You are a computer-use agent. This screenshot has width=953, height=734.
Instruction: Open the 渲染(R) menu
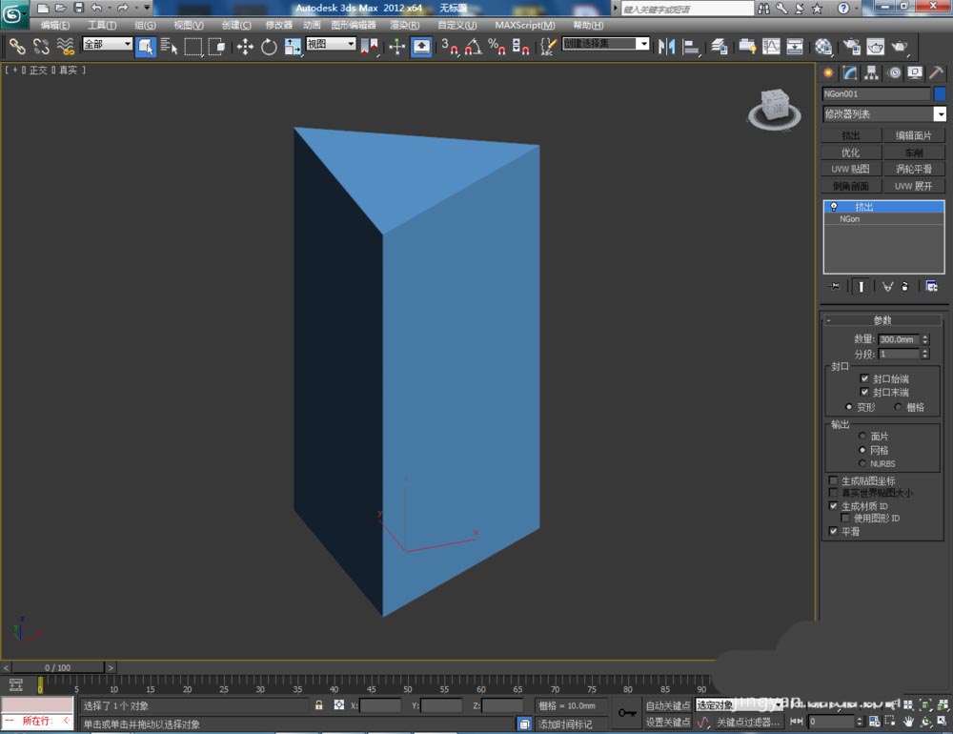(x=405, y=25)
